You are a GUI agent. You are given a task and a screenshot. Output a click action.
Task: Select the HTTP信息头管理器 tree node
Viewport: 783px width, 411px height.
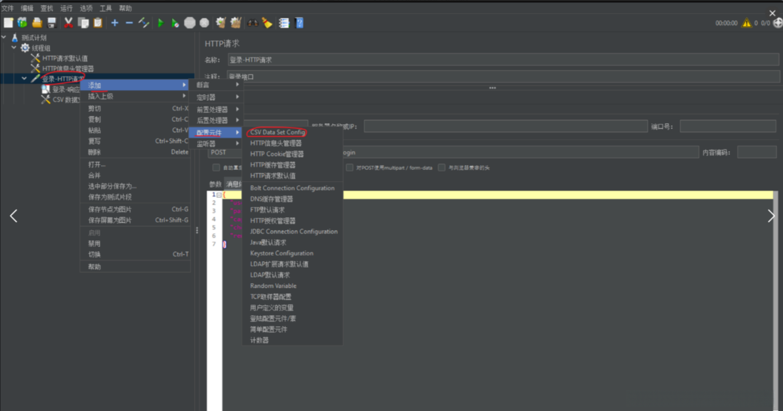[68, 69]
